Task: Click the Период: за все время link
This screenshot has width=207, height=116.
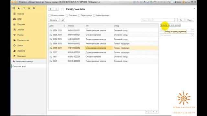Action: tap(170, 25)
